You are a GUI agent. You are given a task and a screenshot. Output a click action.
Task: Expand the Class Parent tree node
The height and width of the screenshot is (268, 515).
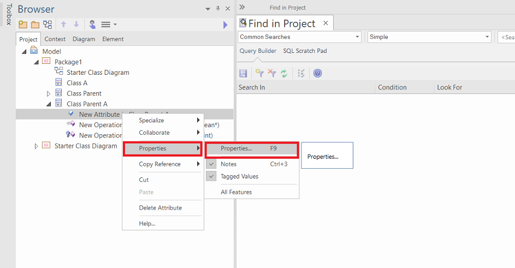tap(49, 94)
